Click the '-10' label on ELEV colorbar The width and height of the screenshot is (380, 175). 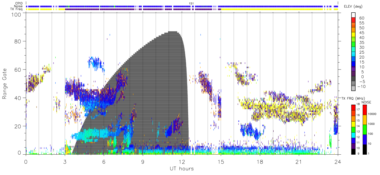pyautogui.click(x=361, y=86)
